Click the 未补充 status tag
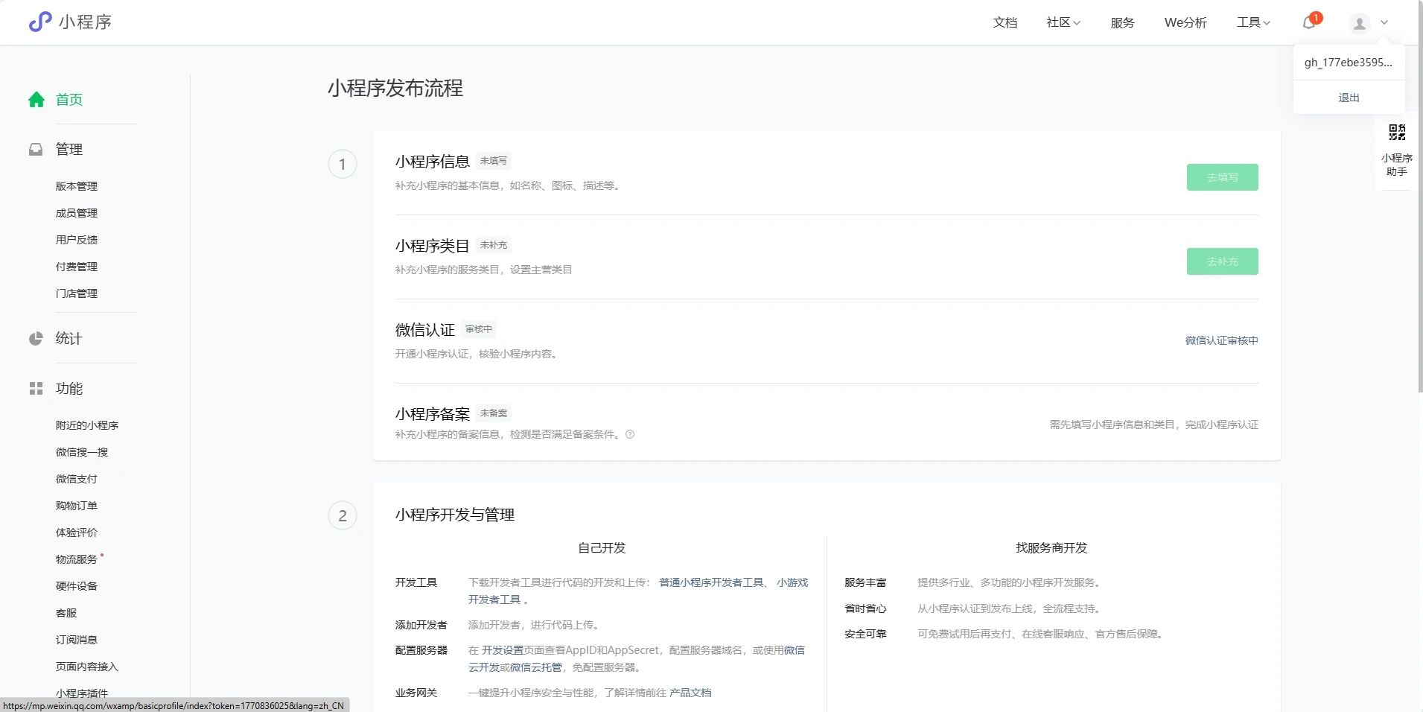Image resolution: width=1423 pixels, height=712 pixels. pos(494,245)
